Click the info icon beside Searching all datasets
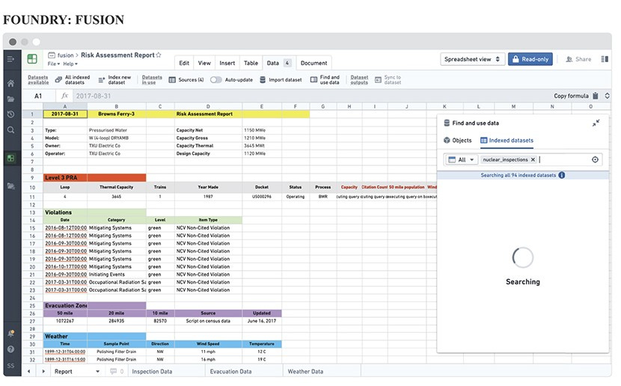This screenshot has height=386, width=621. (562, 175)
